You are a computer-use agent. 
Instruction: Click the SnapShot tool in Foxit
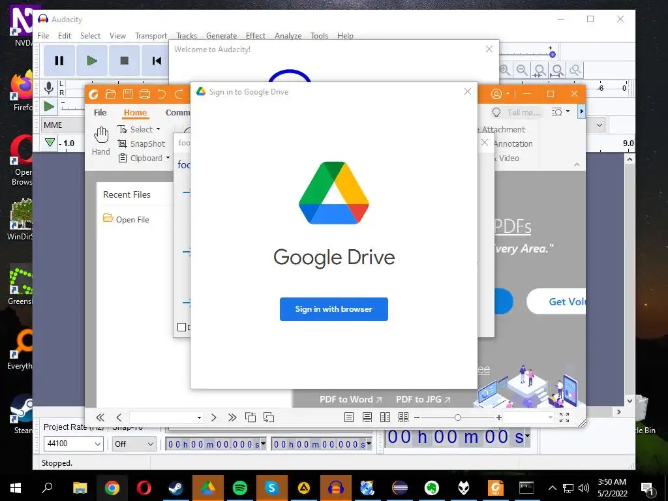142,144
